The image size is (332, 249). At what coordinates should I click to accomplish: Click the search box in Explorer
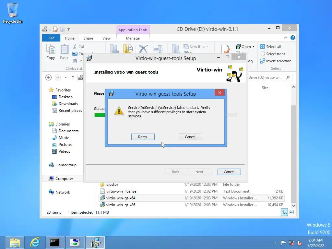[270, 77]
